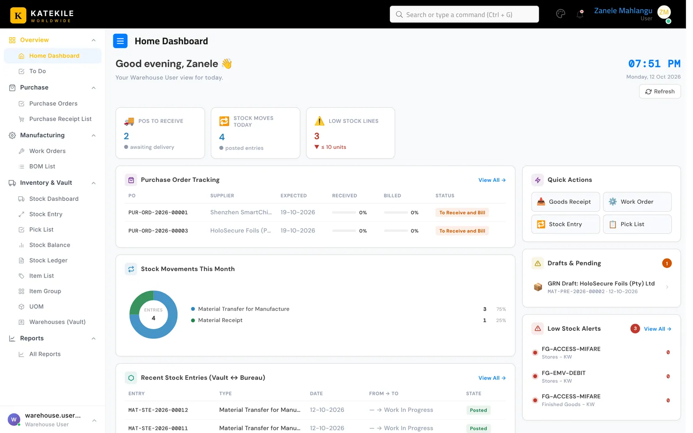Screen dimensions: 693x433
Task: Open the theme palette icon in header
Action: click(560, 14)
